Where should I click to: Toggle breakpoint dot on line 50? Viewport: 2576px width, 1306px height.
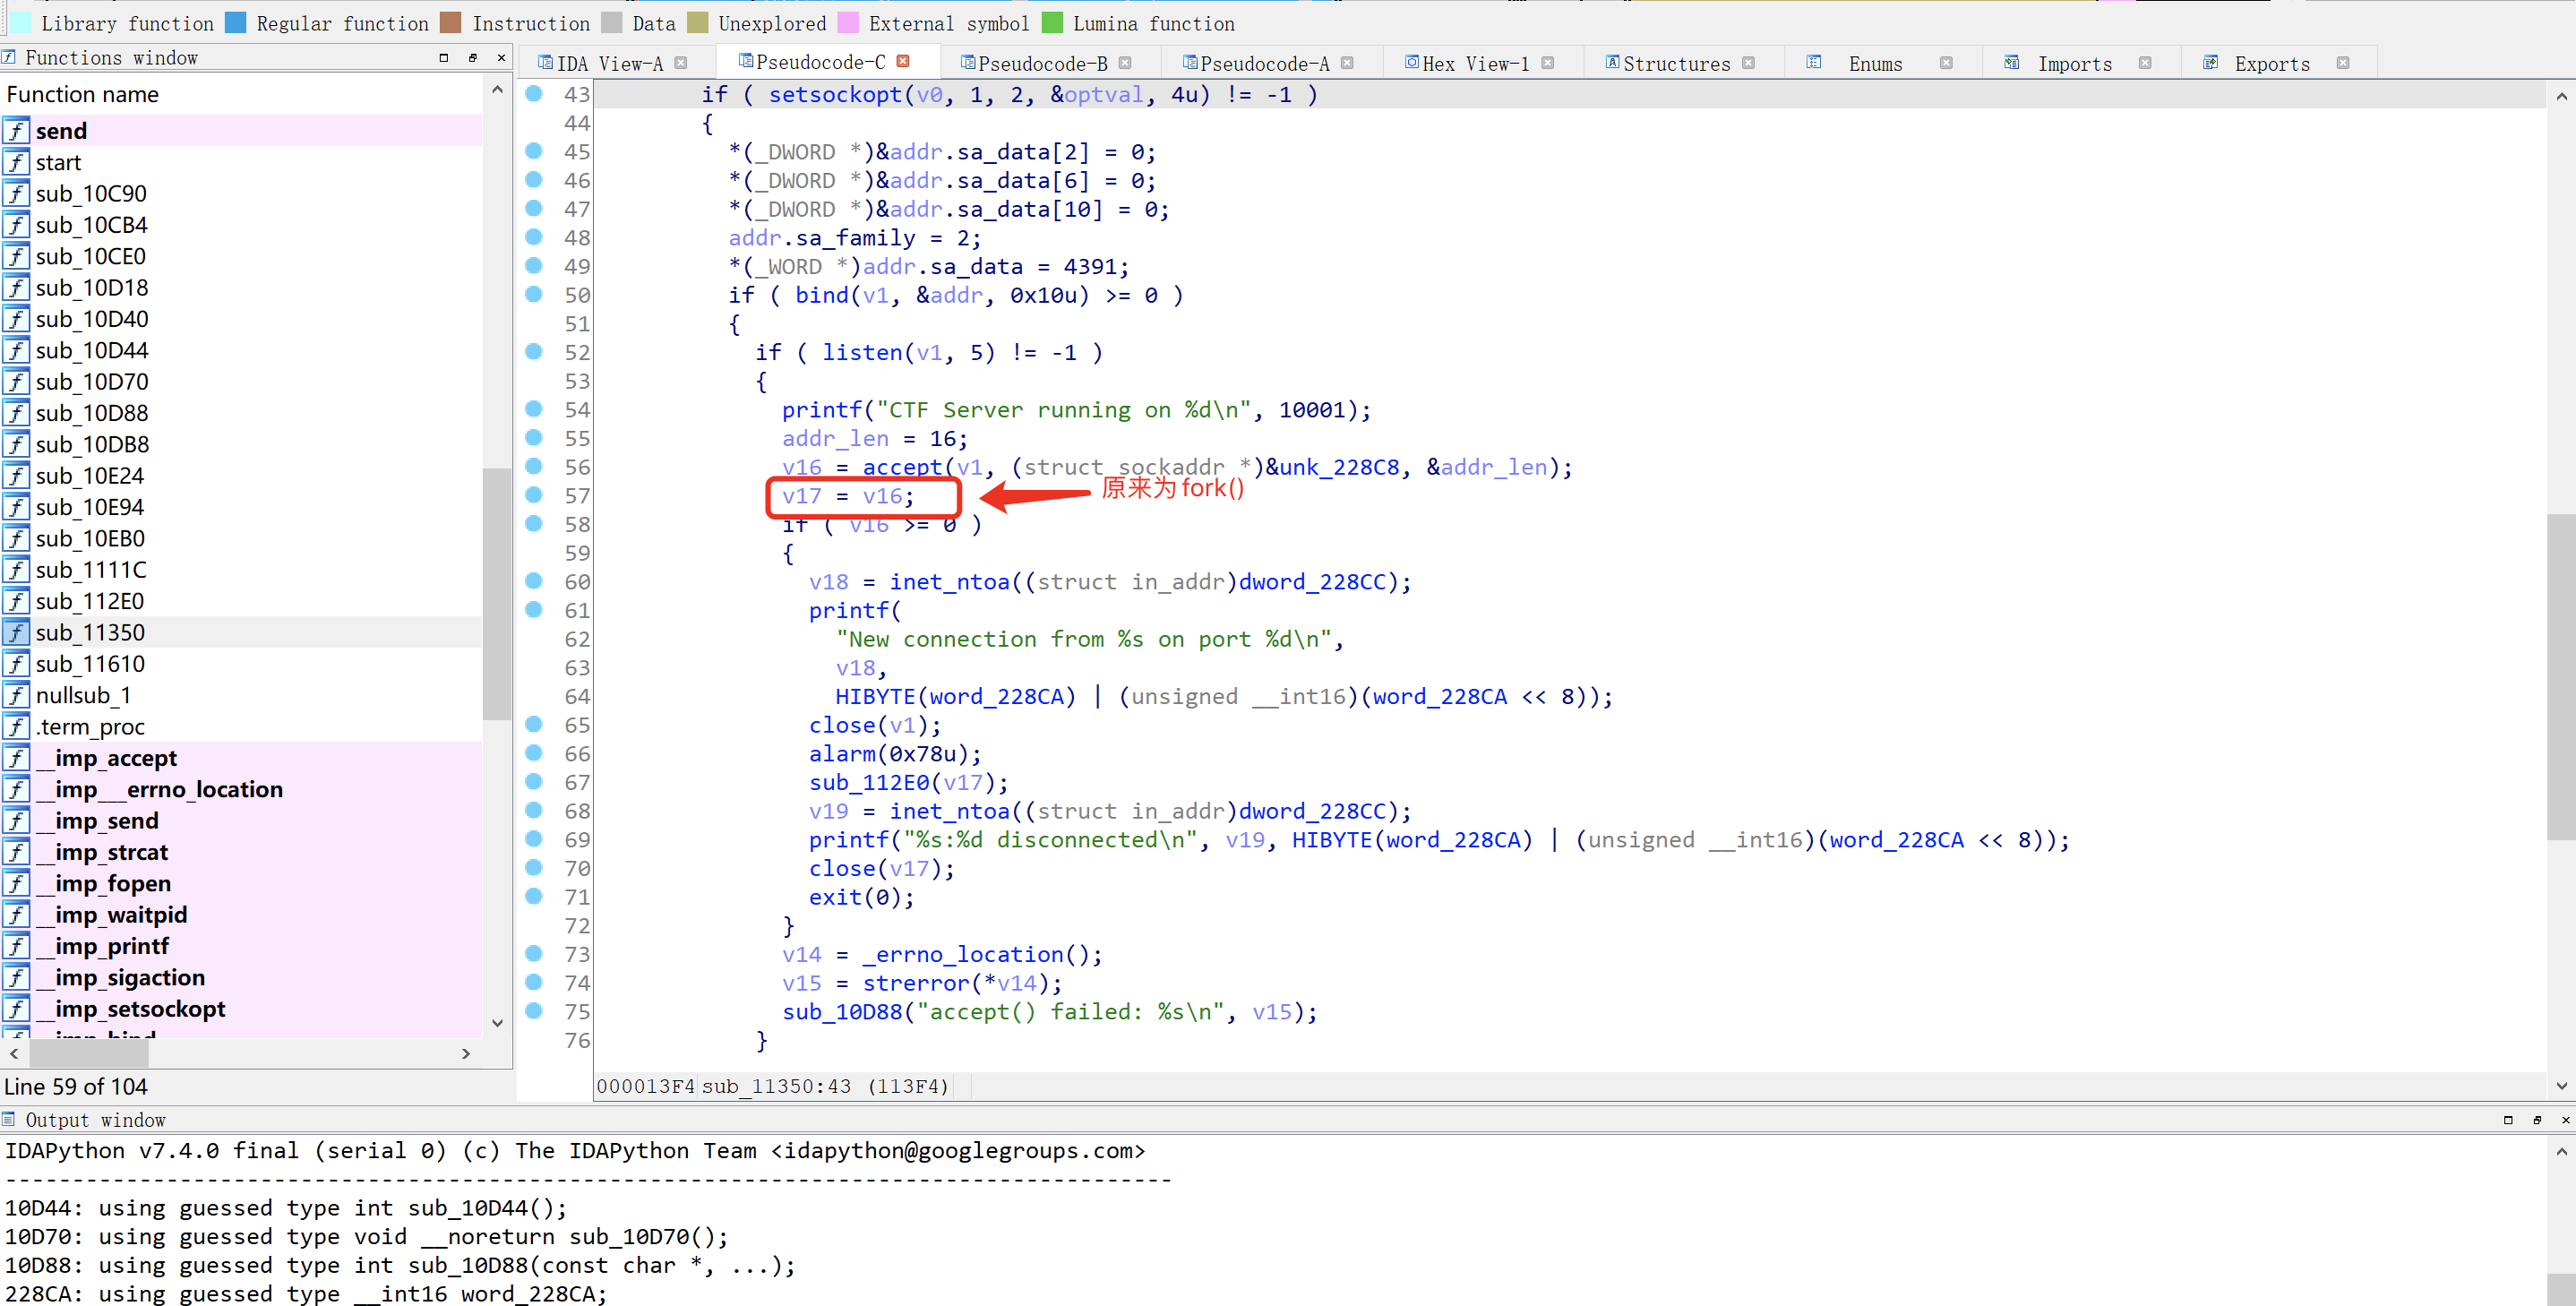534,294
